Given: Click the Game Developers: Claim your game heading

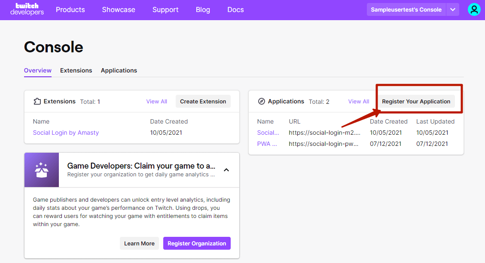Looking at the screenshot, I should point(141,166).
